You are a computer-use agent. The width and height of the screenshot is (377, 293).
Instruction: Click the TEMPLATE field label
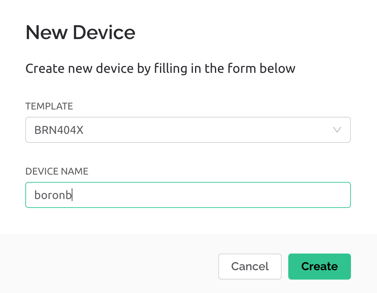tap(49, 106)
